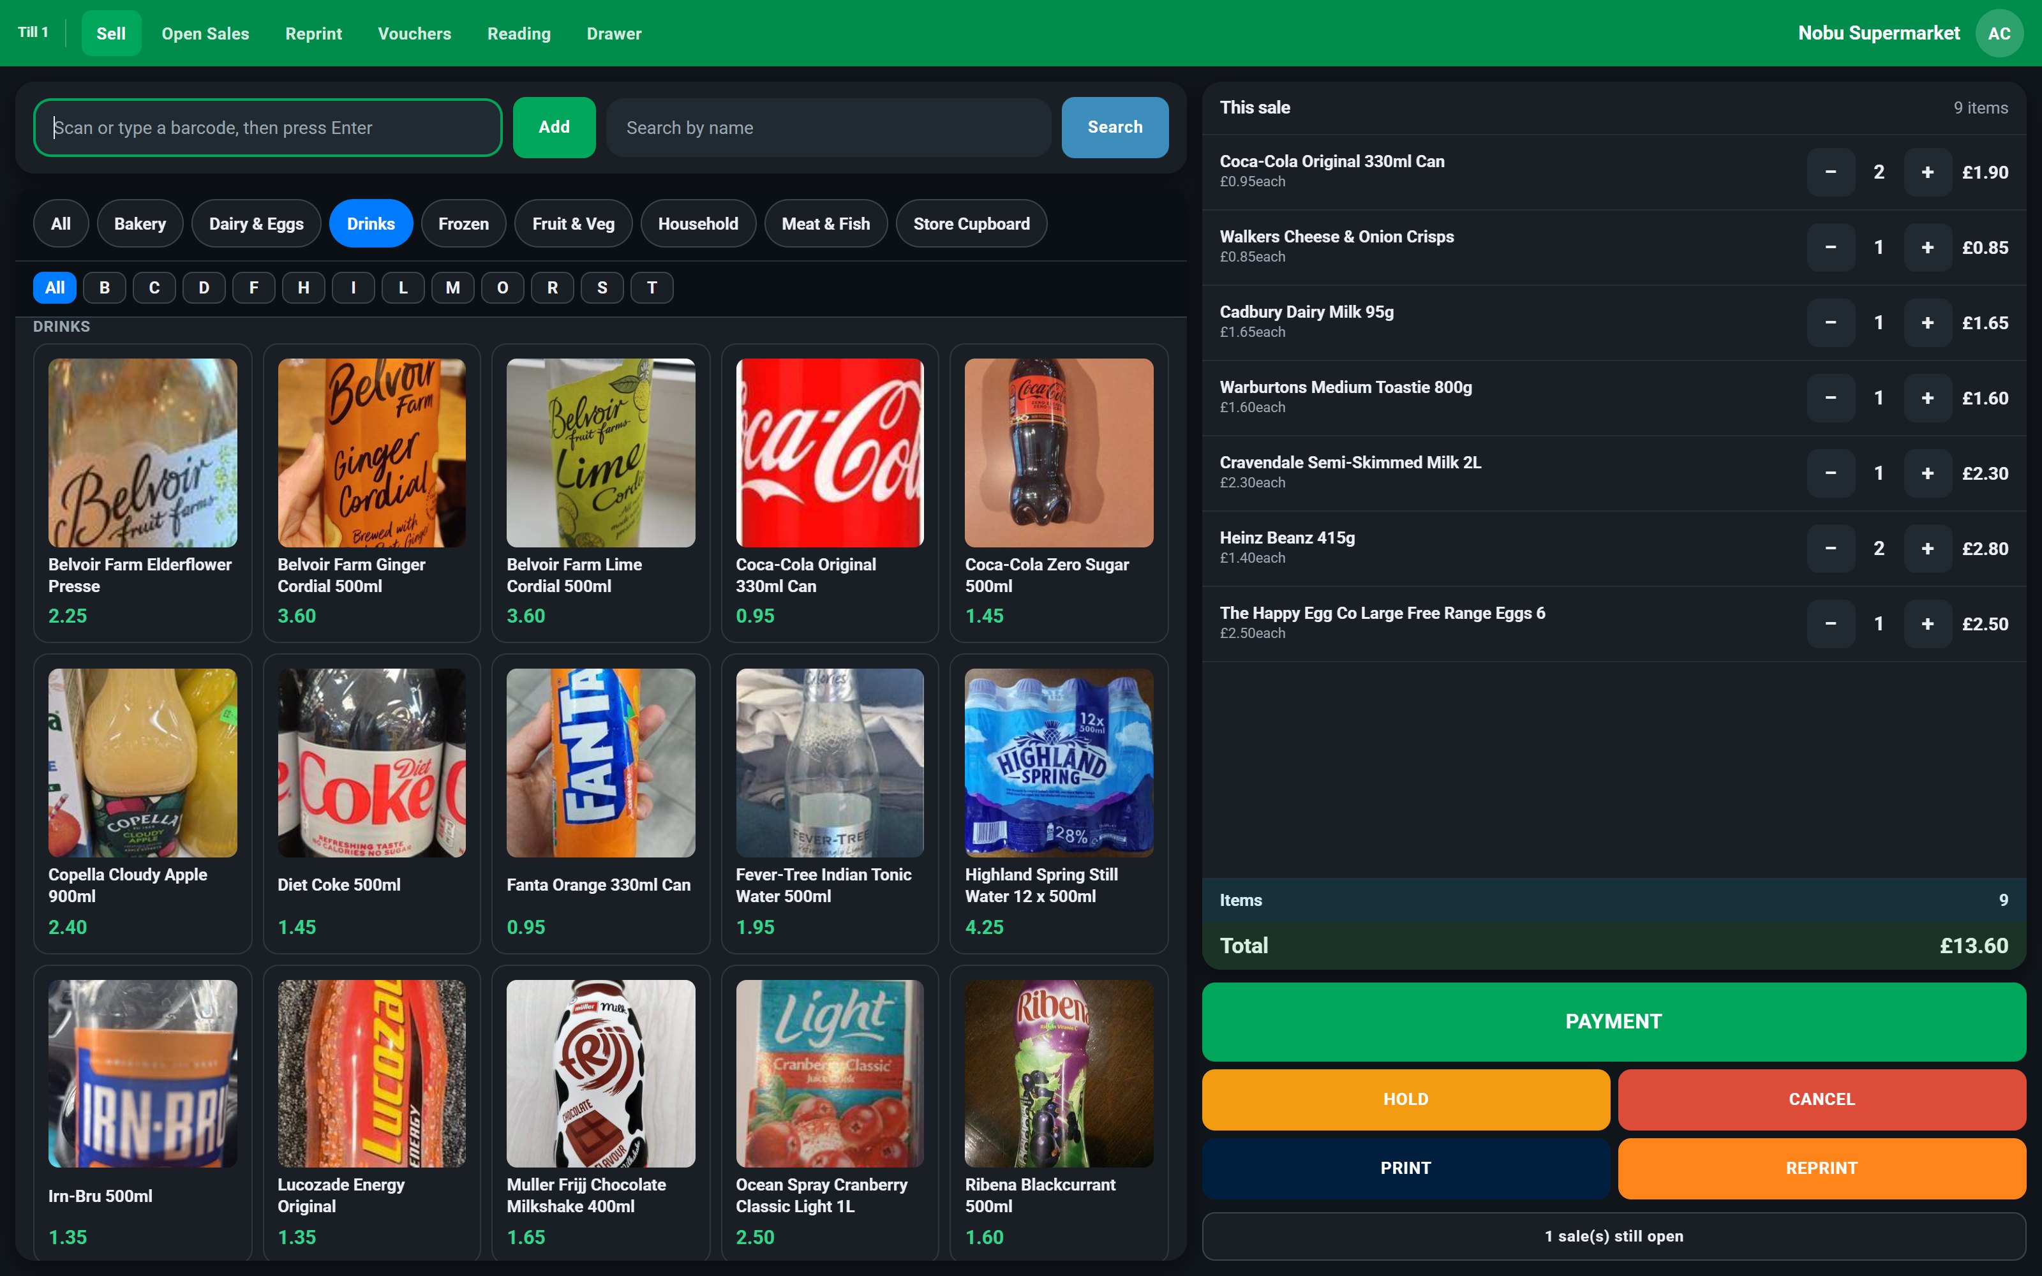Add Belvoir Farm Ginger Cordial 500ml
Screen dimensions: 2042x1276
tap(371, 493)
